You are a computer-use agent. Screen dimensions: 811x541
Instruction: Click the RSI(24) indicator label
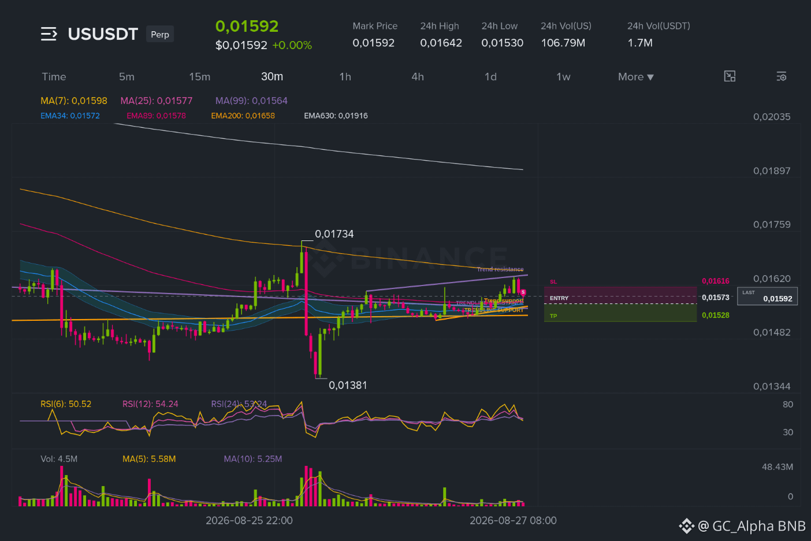(x=239, y=404)
